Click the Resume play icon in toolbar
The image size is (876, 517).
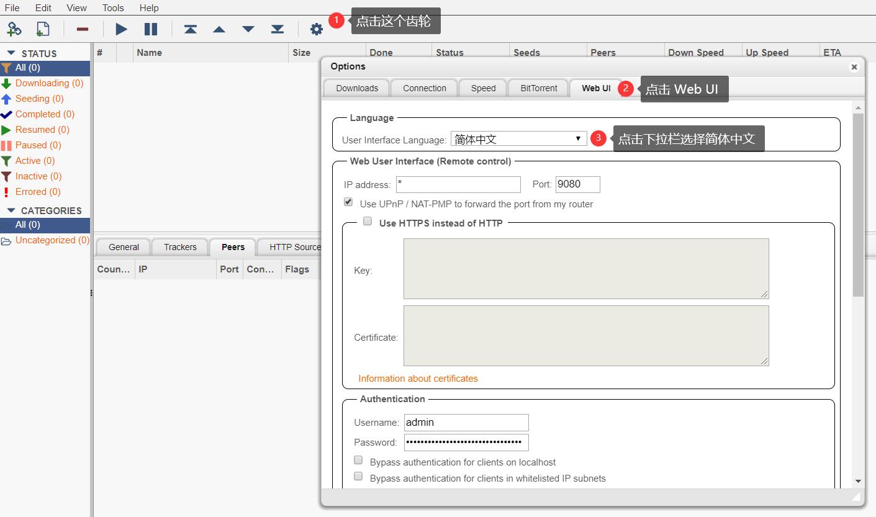coord(122,29)
